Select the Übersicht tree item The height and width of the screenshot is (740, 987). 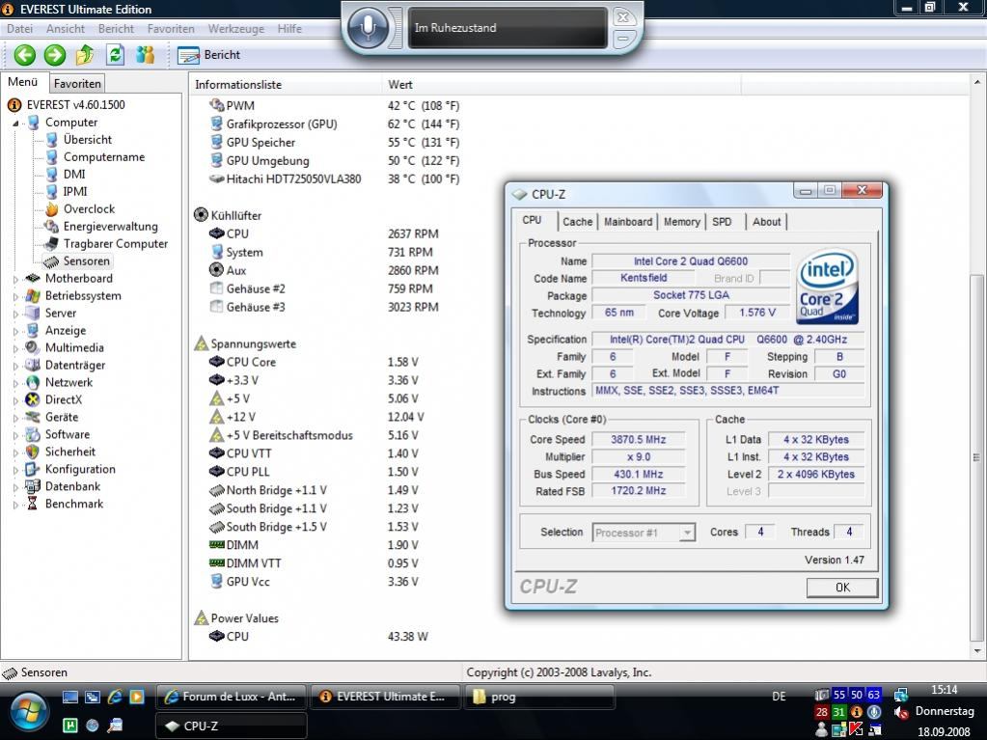[x=88, y=140]
